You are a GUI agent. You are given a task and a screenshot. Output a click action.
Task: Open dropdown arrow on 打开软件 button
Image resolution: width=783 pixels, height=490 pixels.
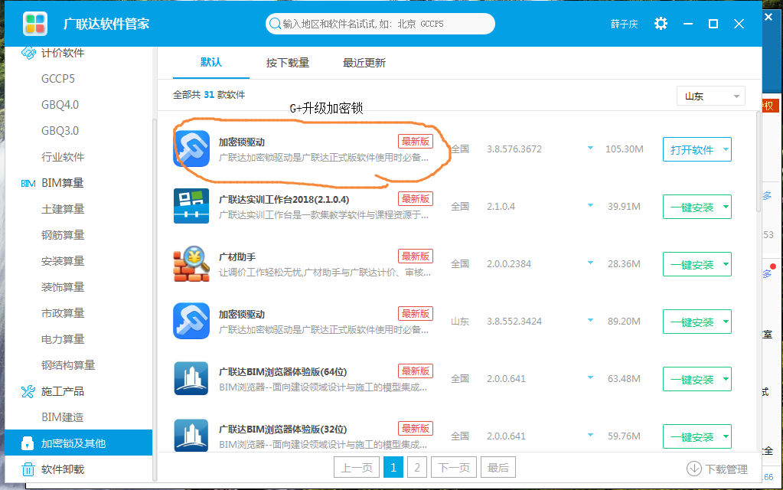(x=726, y=149)
